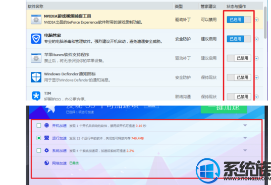Click 可以禁用 suggestion in NVIDIA row
The image size is (271, 185).
(208, 20)
